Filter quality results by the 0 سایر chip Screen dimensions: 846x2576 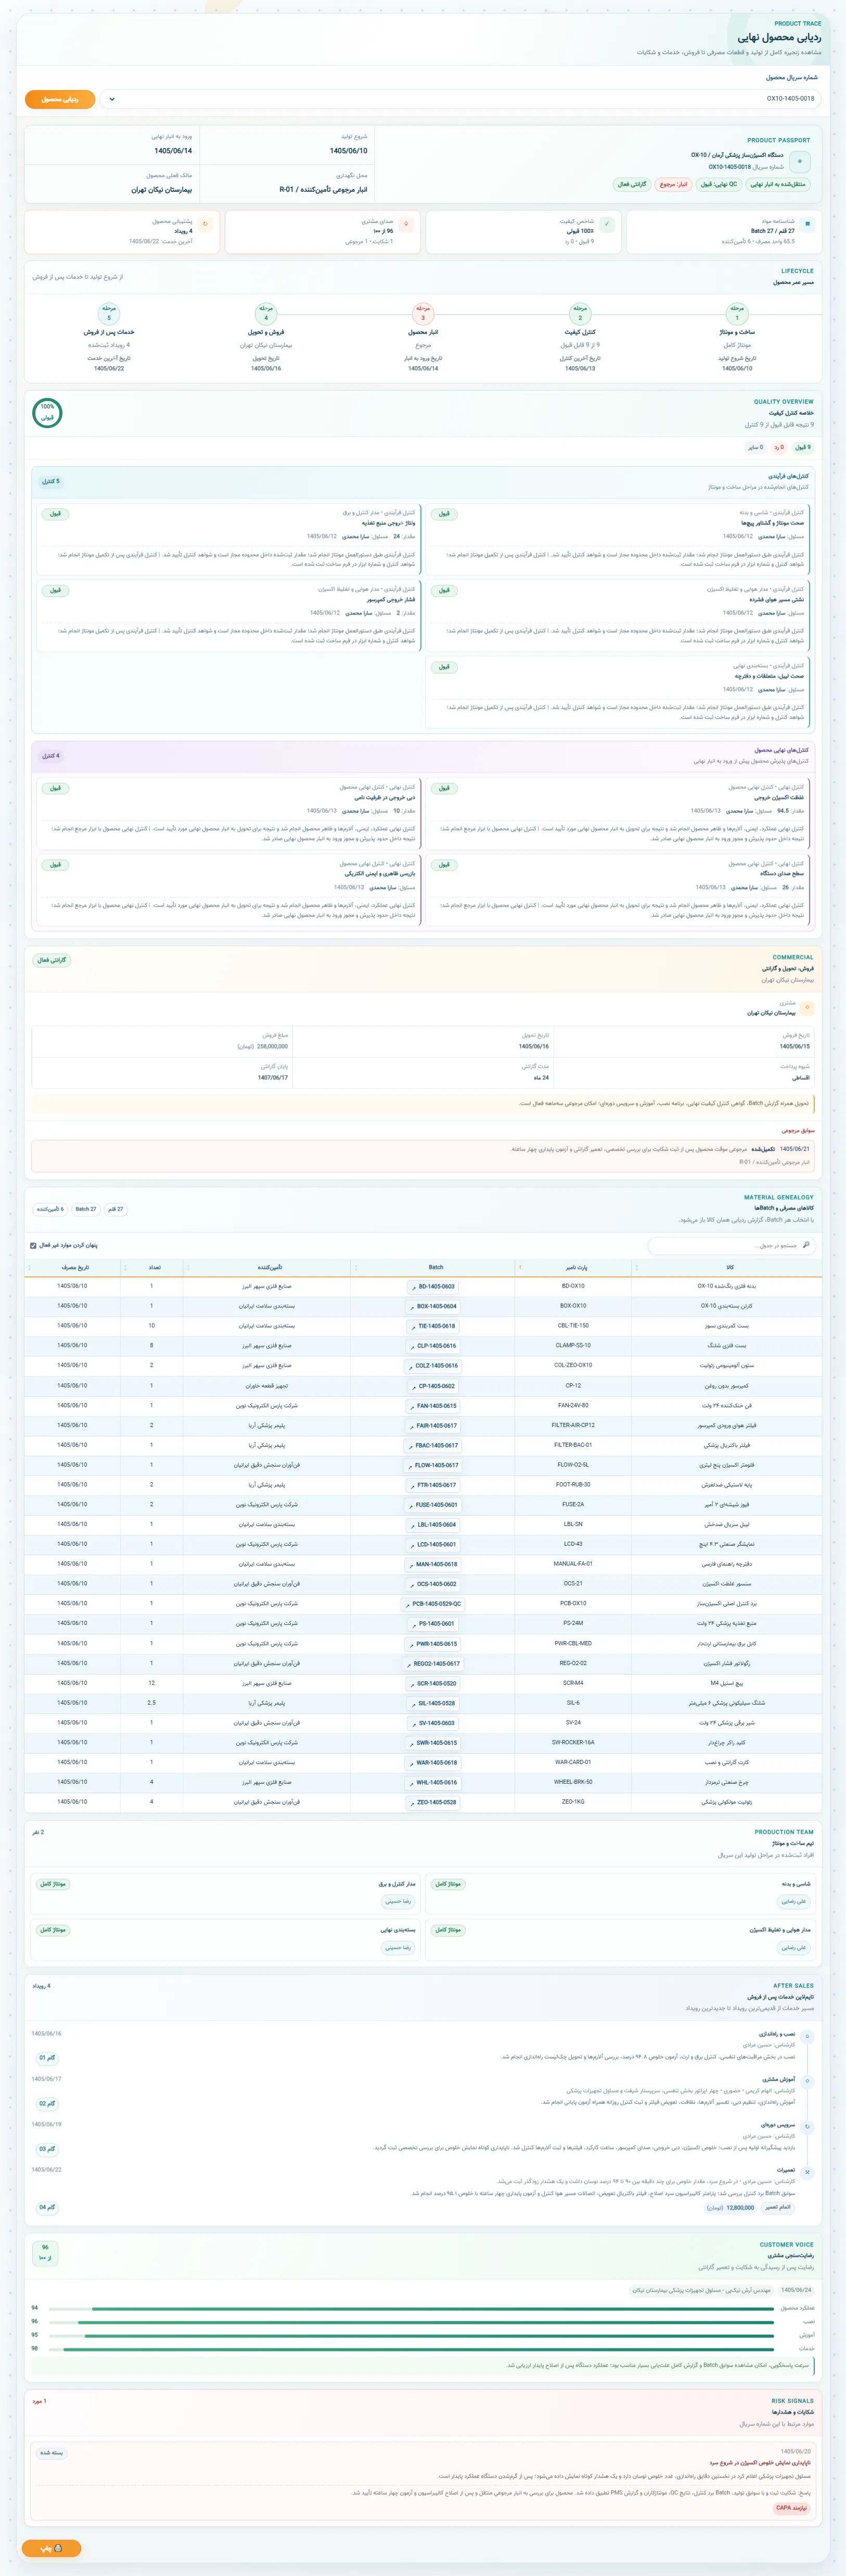[755, 448]
